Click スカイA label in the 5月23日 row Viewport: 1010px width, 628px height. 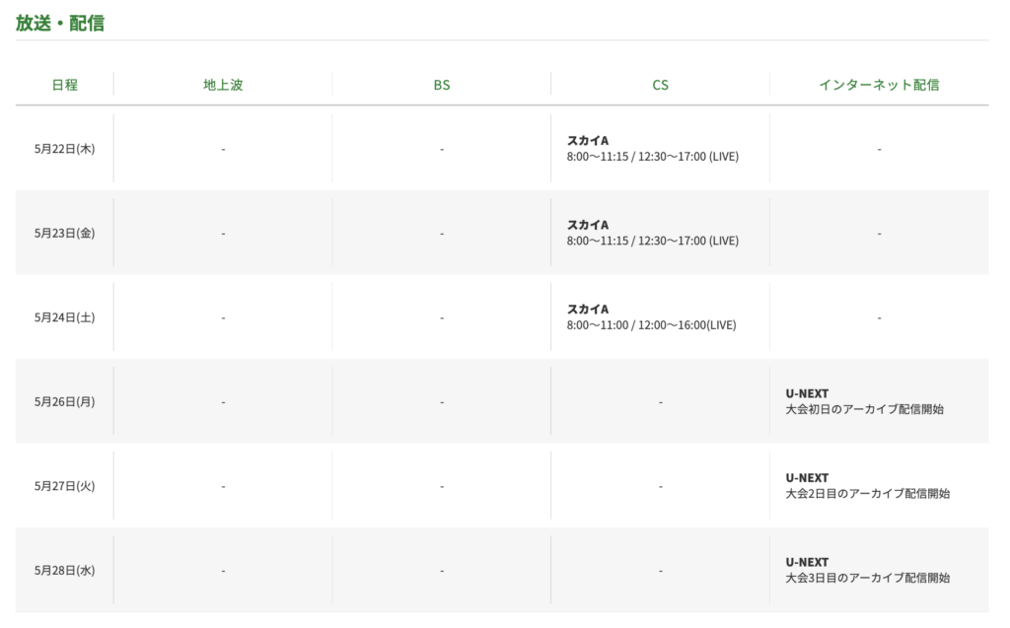tap(588, 225)
